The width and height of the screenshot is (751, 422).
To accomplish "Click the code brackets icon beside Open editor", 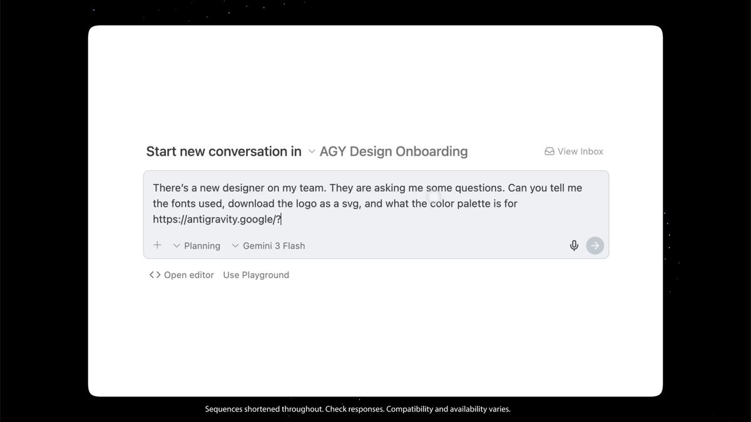I will coord(155,275).
